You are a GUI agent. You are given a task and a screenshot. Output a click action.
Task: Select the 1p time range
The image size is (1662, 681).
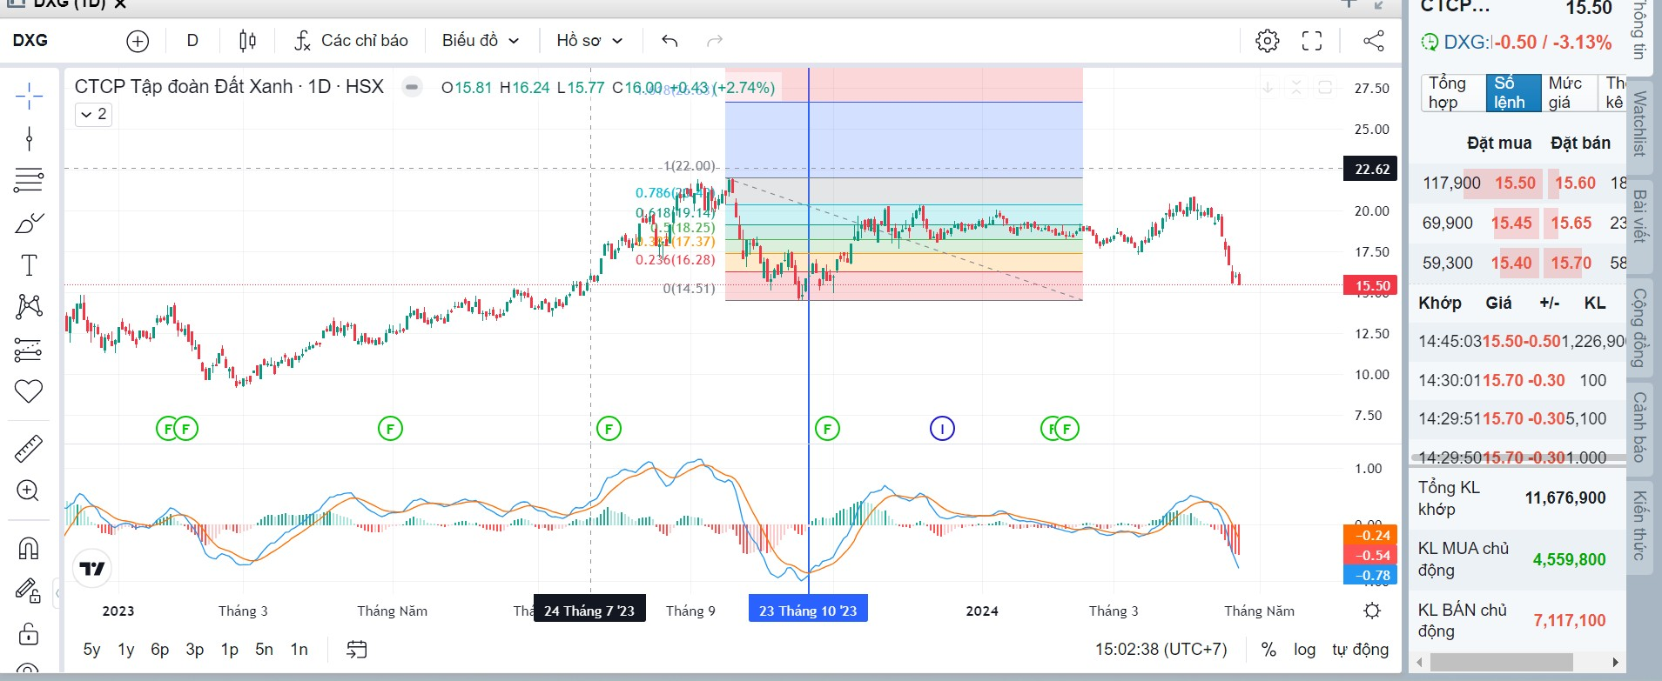point(229,650)
